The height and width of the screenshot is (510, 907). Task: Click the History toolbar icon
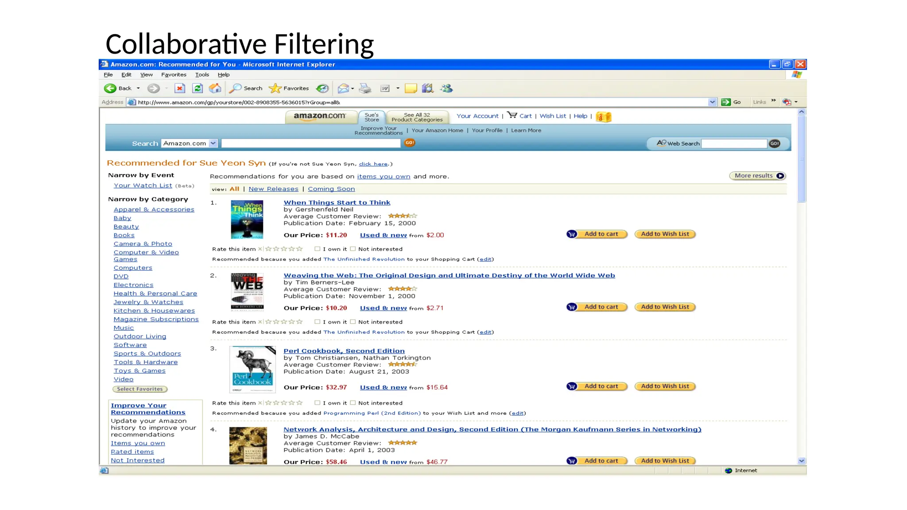coord(322,89)
